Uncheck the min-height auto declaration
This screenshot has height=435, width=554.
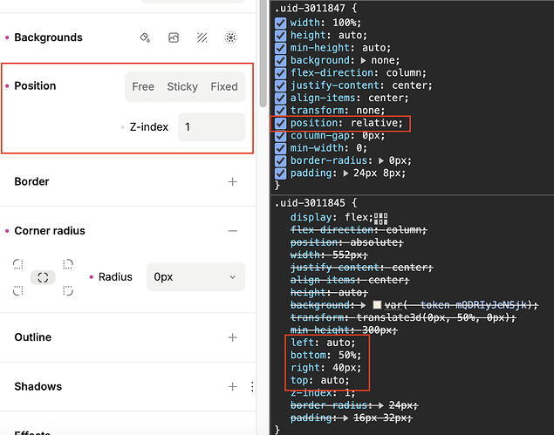pyautogui.click(x=280, y=48)
